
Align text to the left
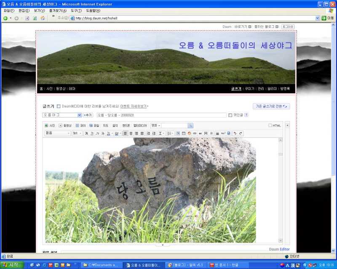click(126, 133)
